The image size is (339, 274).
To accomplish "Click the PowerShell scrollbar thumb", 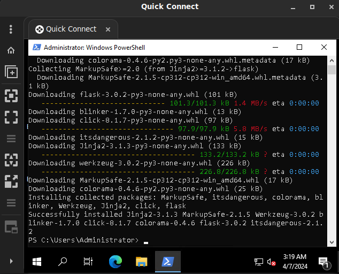I will pos(332,70).
